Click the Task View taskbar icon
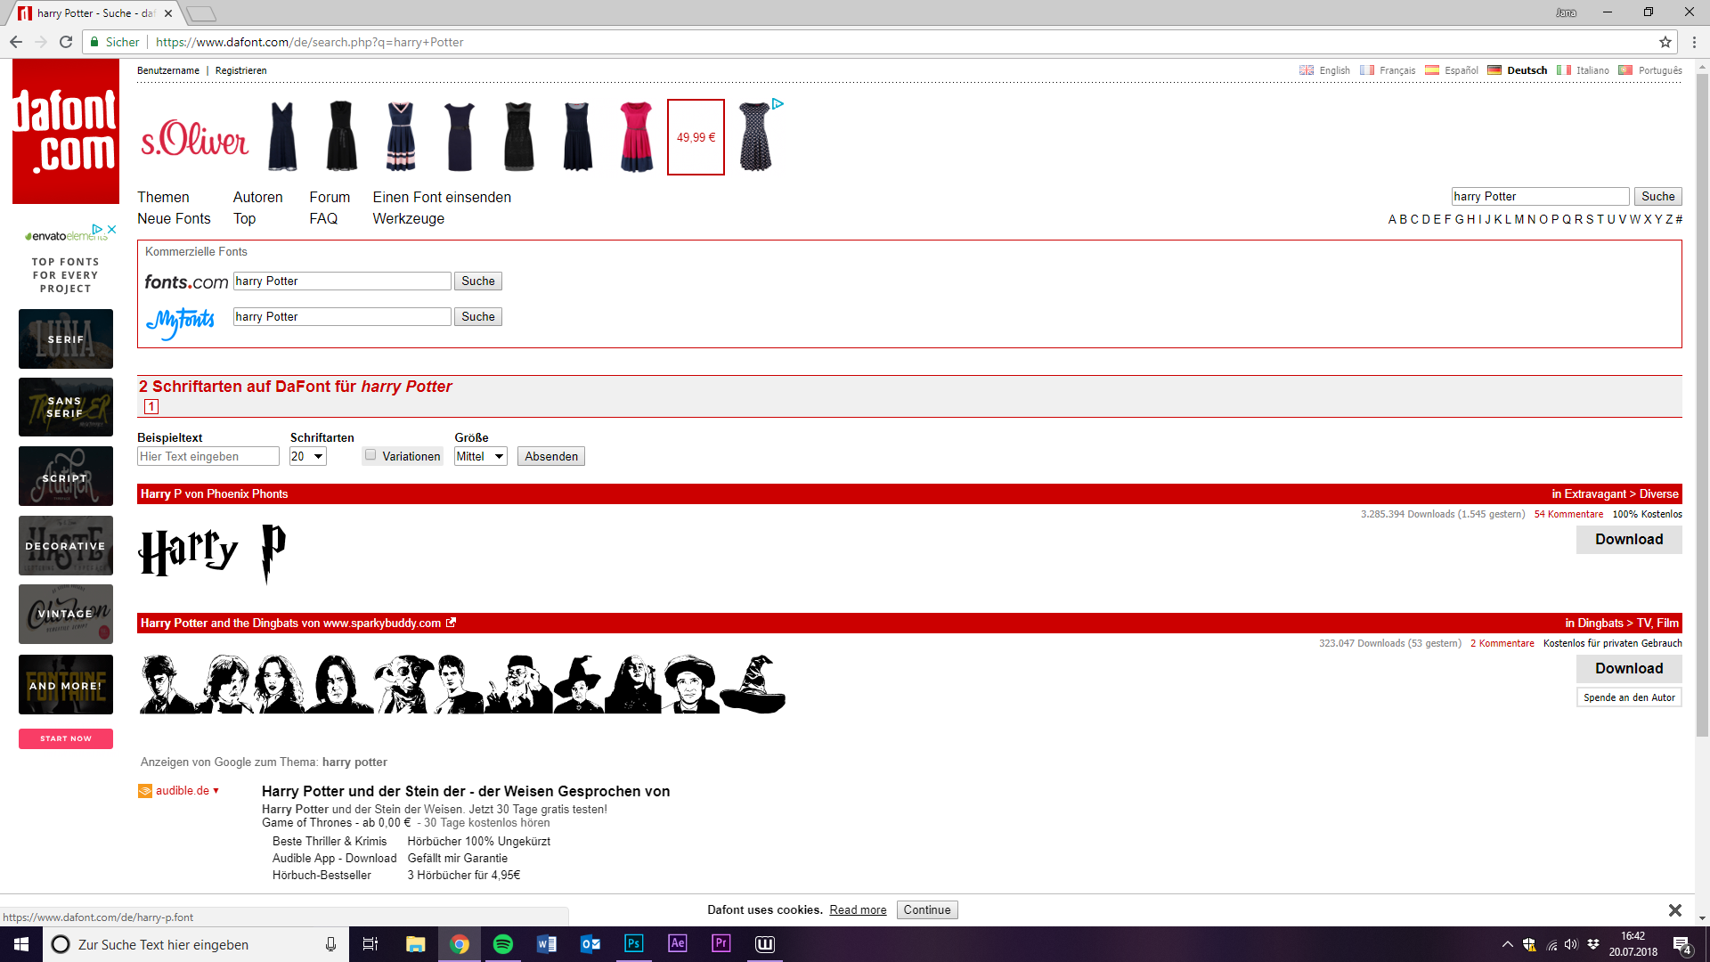The image size is (1710, 962). point(370,944)
